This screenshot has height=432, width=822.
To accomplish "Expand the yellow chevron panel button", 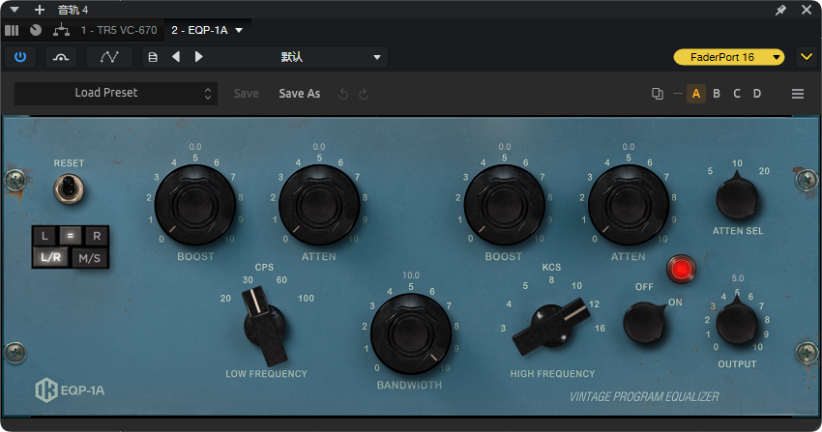I will point(807,57).
